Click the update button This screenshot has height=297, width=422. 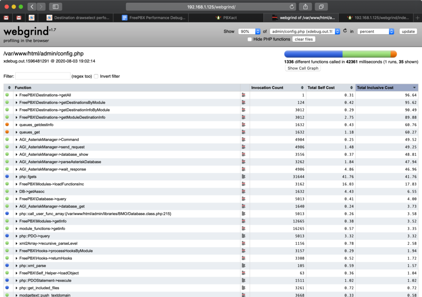(408, 31)
